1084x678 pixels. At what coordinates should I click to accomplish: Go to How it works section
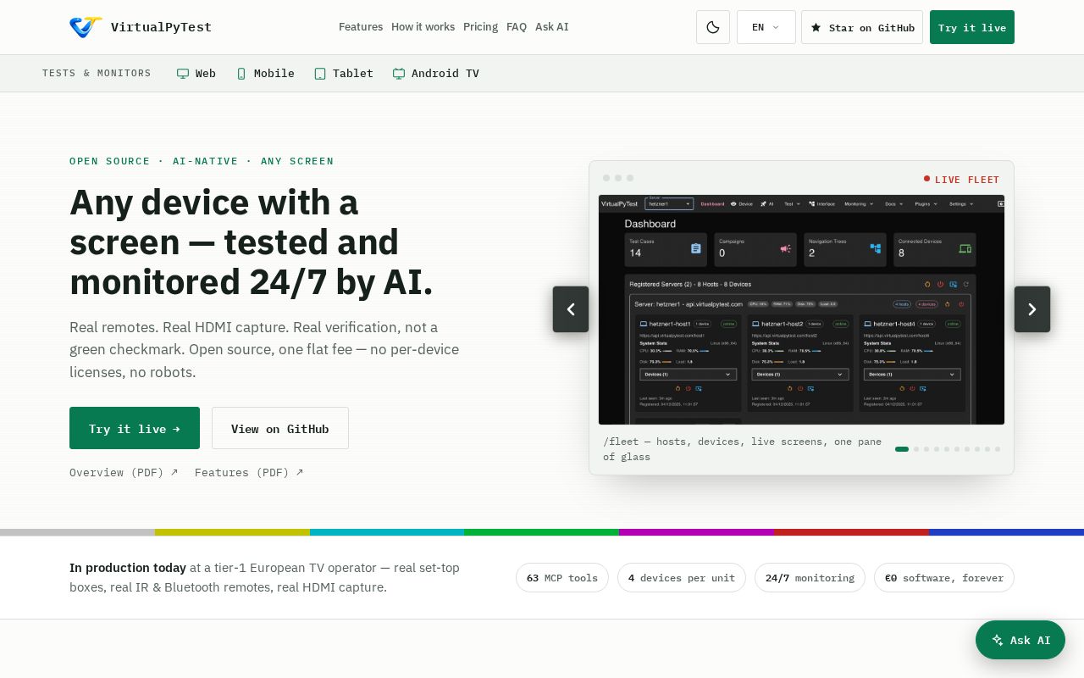[x=423, y=27]
